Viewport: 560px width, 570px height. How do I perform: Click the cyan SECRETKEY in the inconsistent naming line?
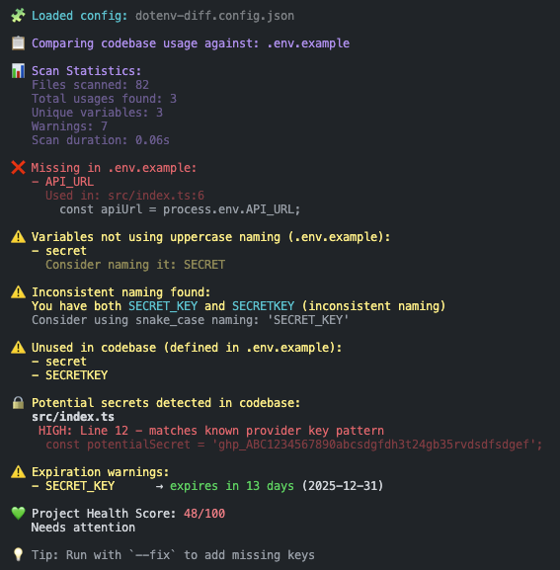tap(263, 306)
